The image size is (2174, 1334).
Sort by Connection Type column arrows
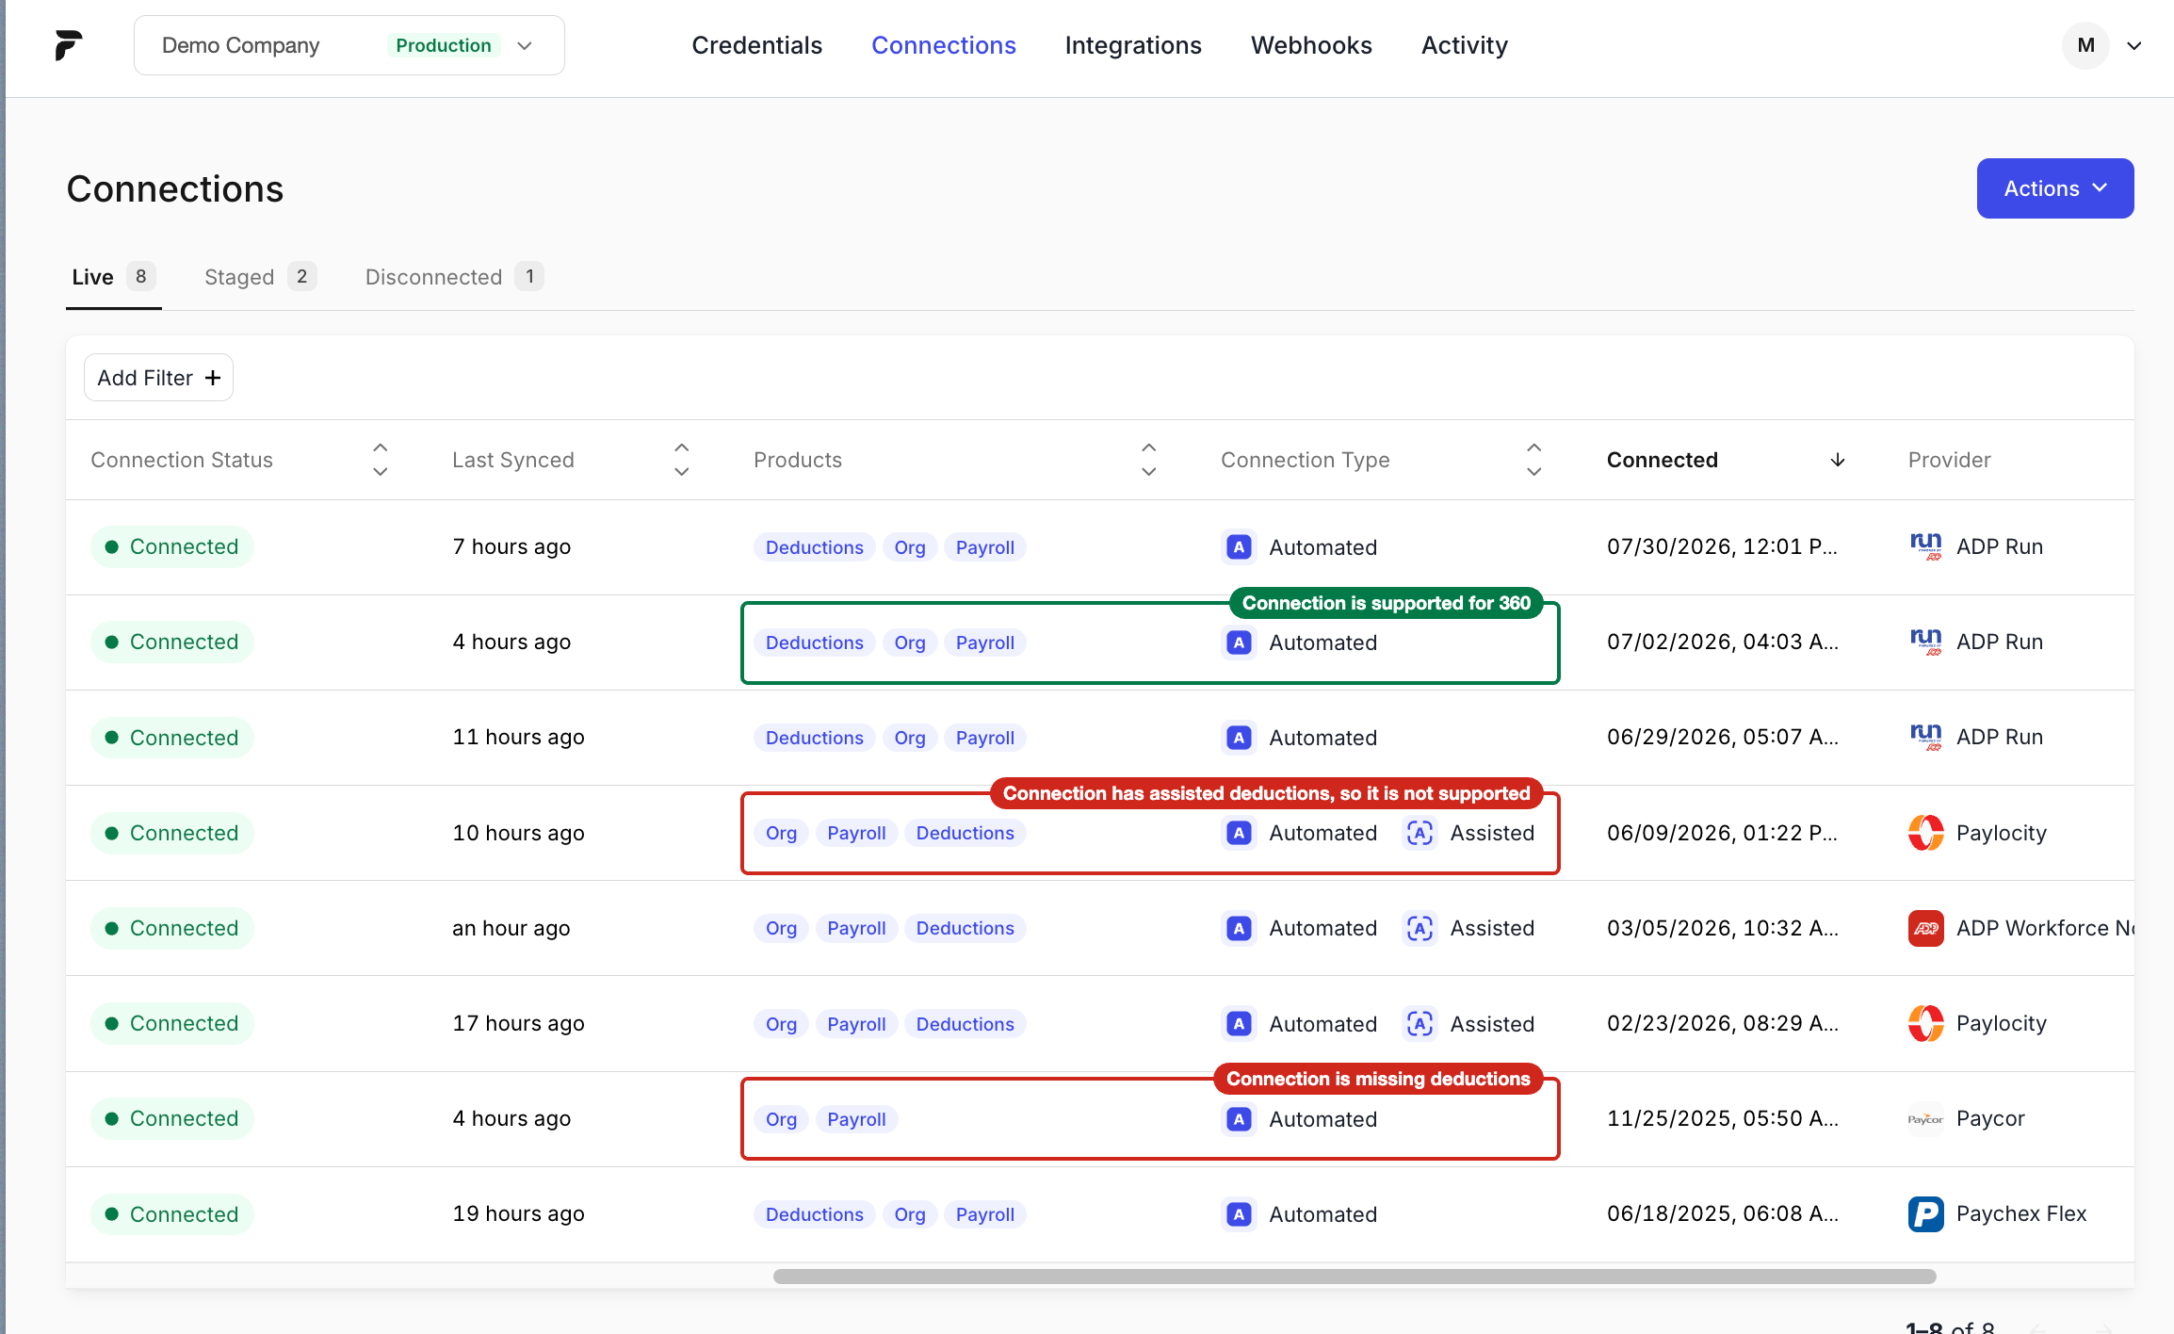[x=1534, y=460]
